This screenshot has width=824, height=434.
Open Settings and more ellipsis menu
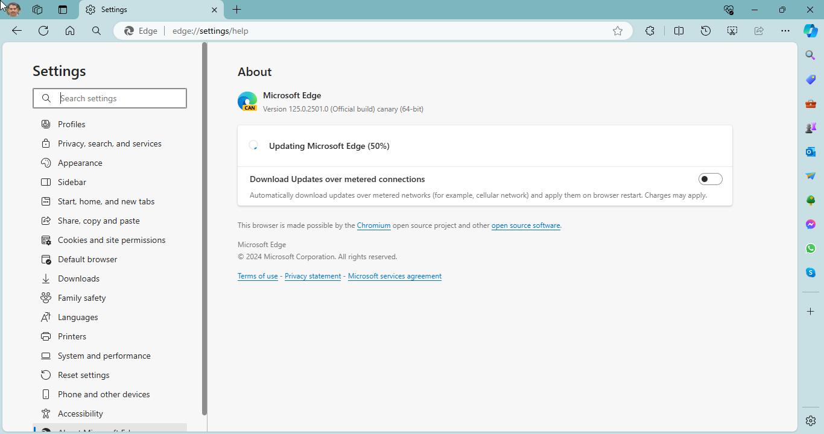tap(785, 31)
